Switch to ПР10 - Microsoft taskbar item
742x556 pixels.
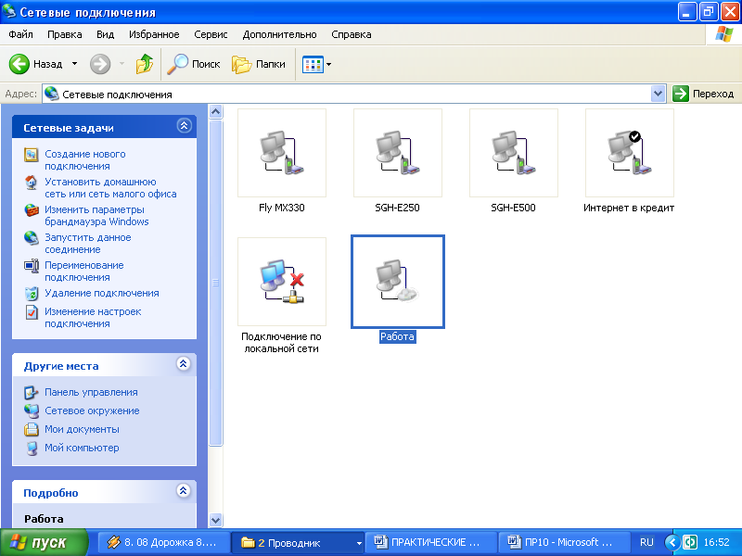coord(564,542)
